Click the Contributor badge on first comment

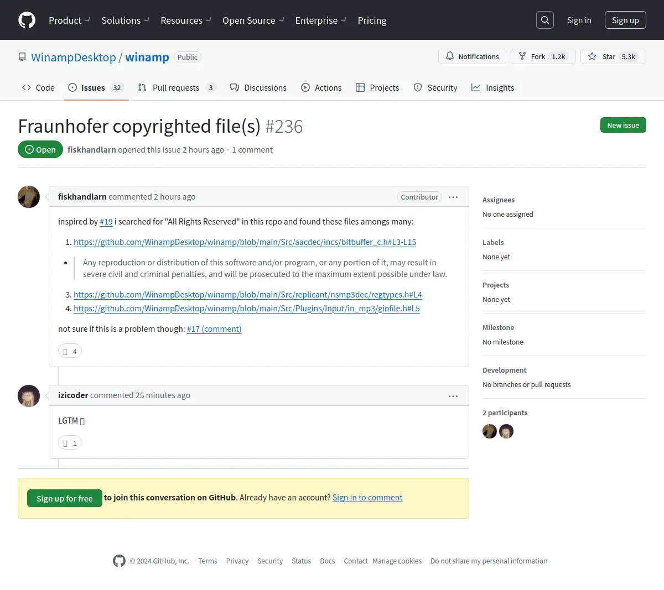[x=419, y=197]
